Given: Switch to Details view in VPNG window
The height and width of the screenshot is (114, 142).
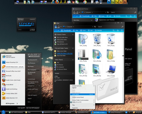Looking at the screenshot, I should click(98, 31).
